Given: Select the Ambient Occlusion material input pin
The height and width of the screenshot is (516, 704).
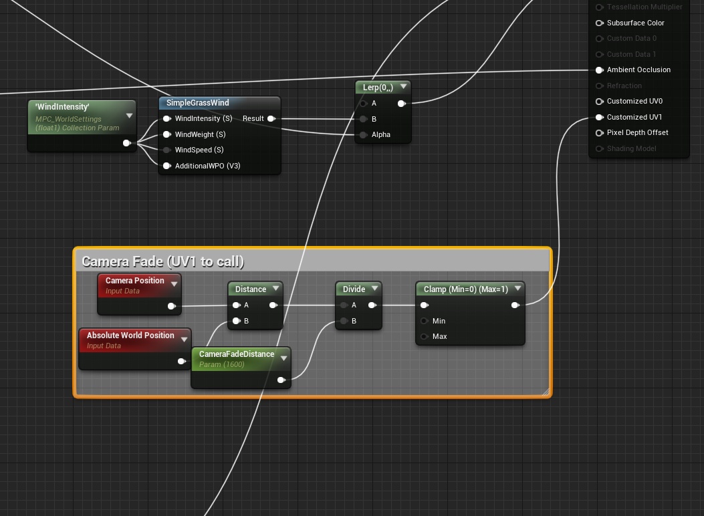Looking at the screenshot, I should [x=600, y=70].
